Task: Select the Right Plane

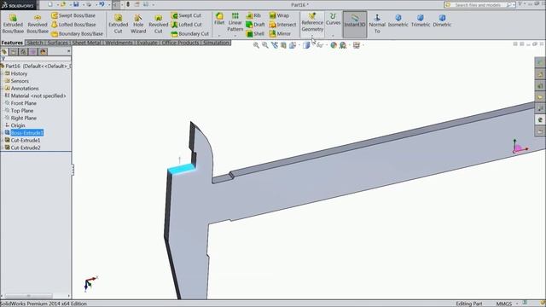Action: [x=20, y=118]
